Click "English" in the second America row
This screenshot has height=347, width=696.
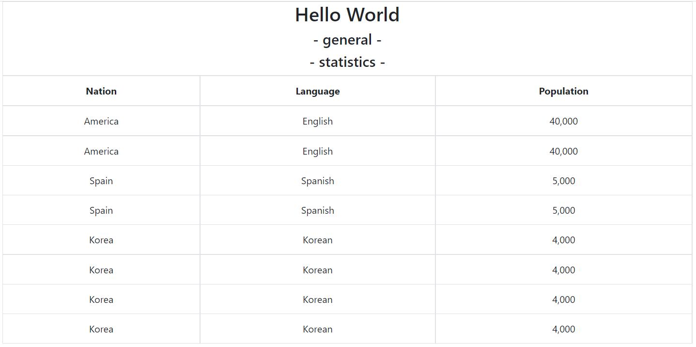click(x=318, y=151)
